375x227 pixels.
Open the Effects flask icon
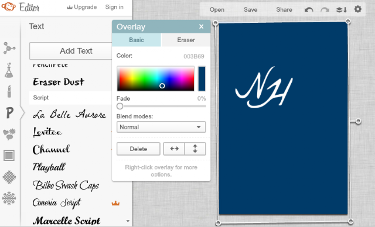click(x=9, y=70)
